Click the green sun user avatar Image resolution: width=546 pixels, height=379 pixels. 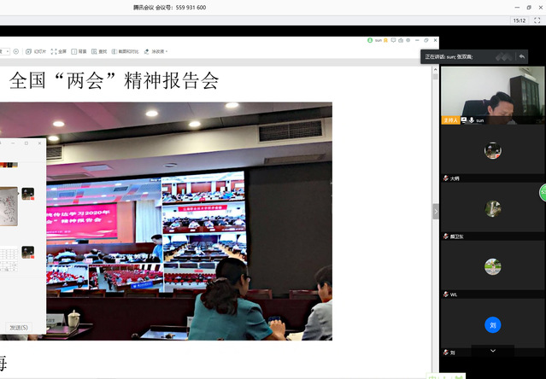(x=369, y=40)
